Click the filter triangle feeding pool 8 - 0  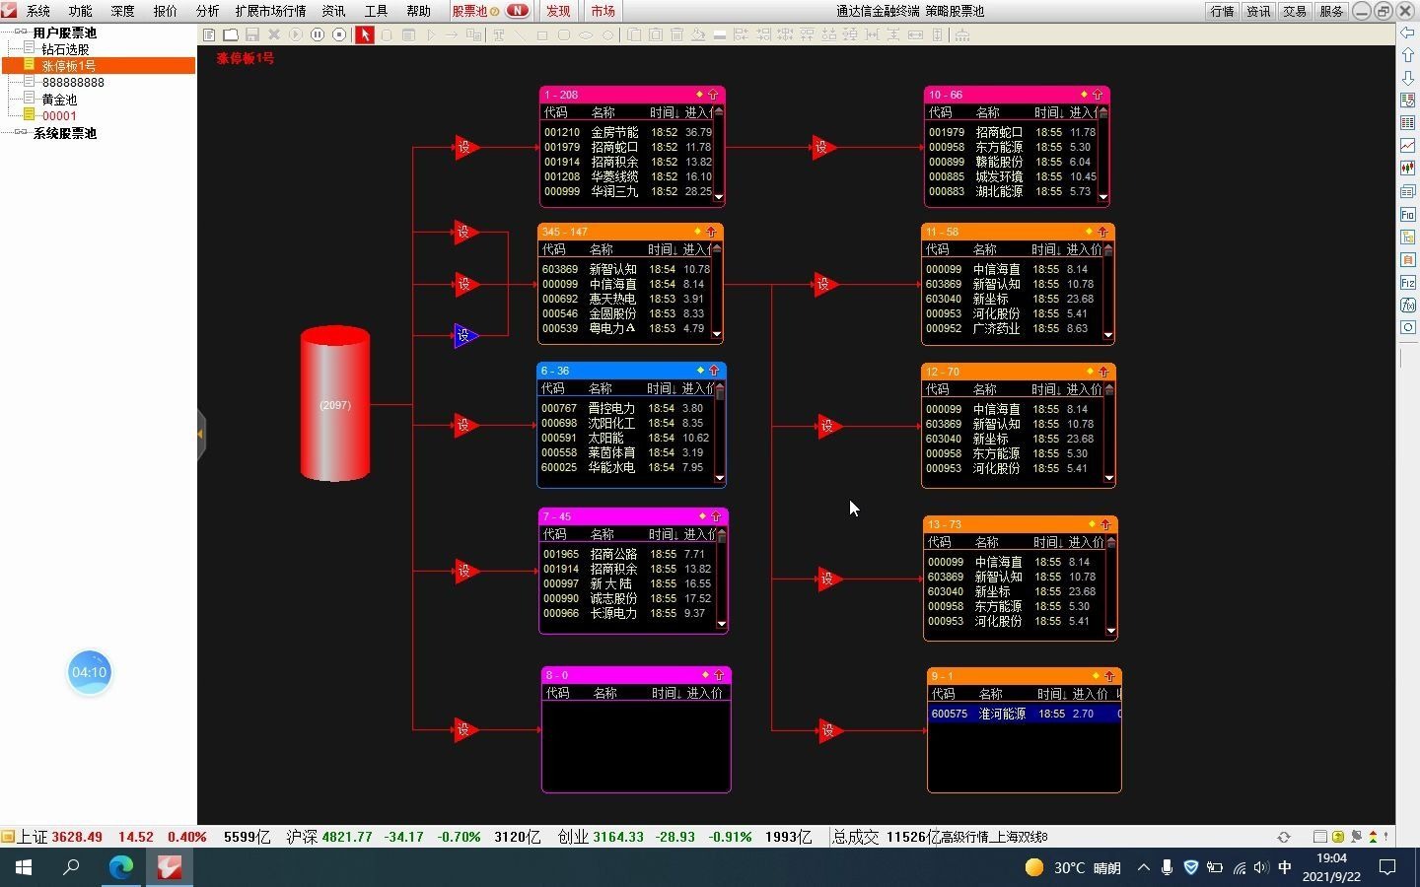[x=465, y=730]
